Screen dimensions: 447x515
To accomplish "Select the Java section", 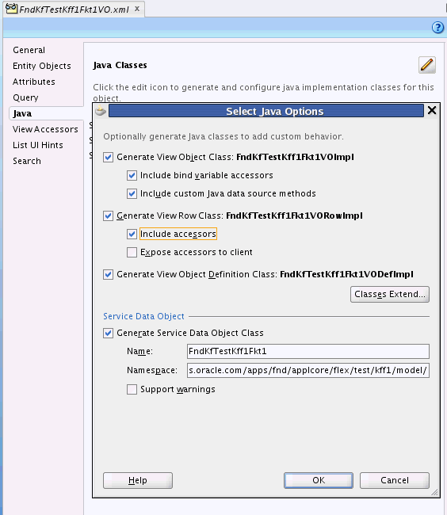I will pos(22,113).
